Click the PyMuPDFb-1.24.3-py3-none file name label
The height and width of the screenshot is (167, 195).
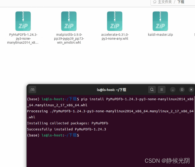(23, 38)
